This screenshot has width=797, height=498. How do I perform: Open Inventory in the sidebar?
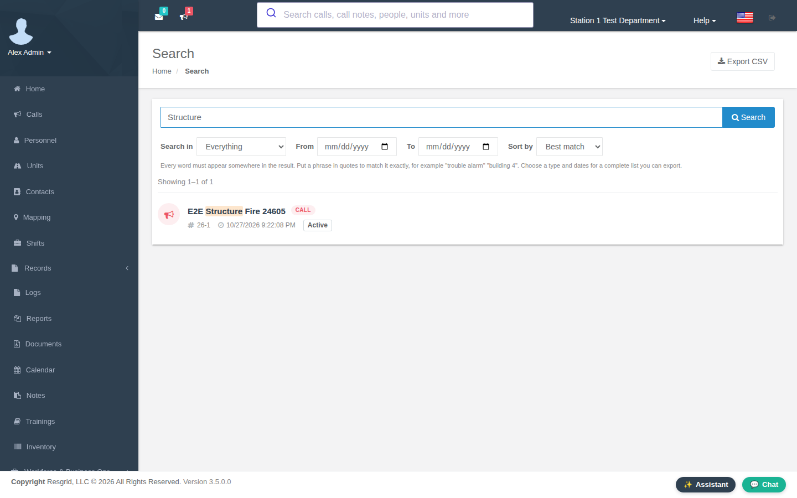(x=69, y=447)
